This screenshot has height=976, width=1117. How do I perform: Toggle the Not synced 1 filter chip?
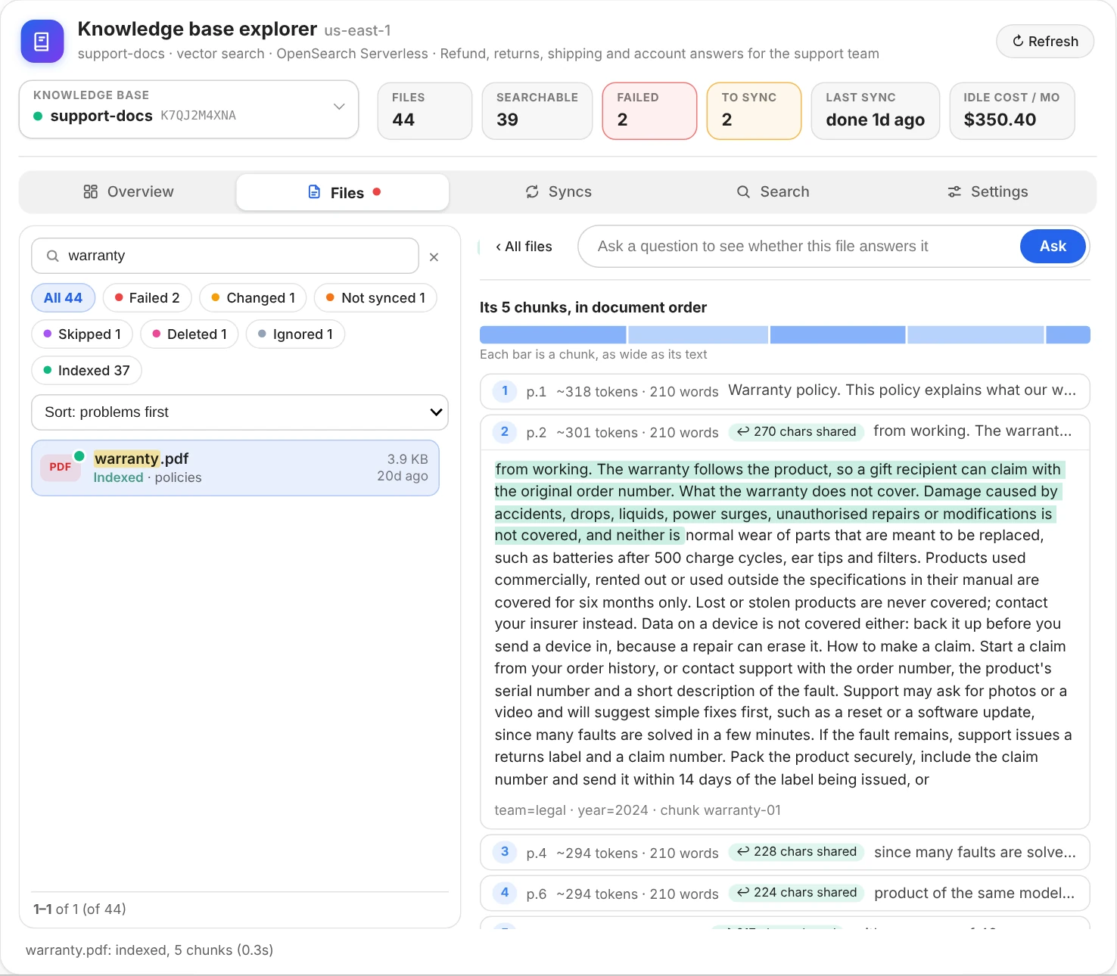point(375,298)
